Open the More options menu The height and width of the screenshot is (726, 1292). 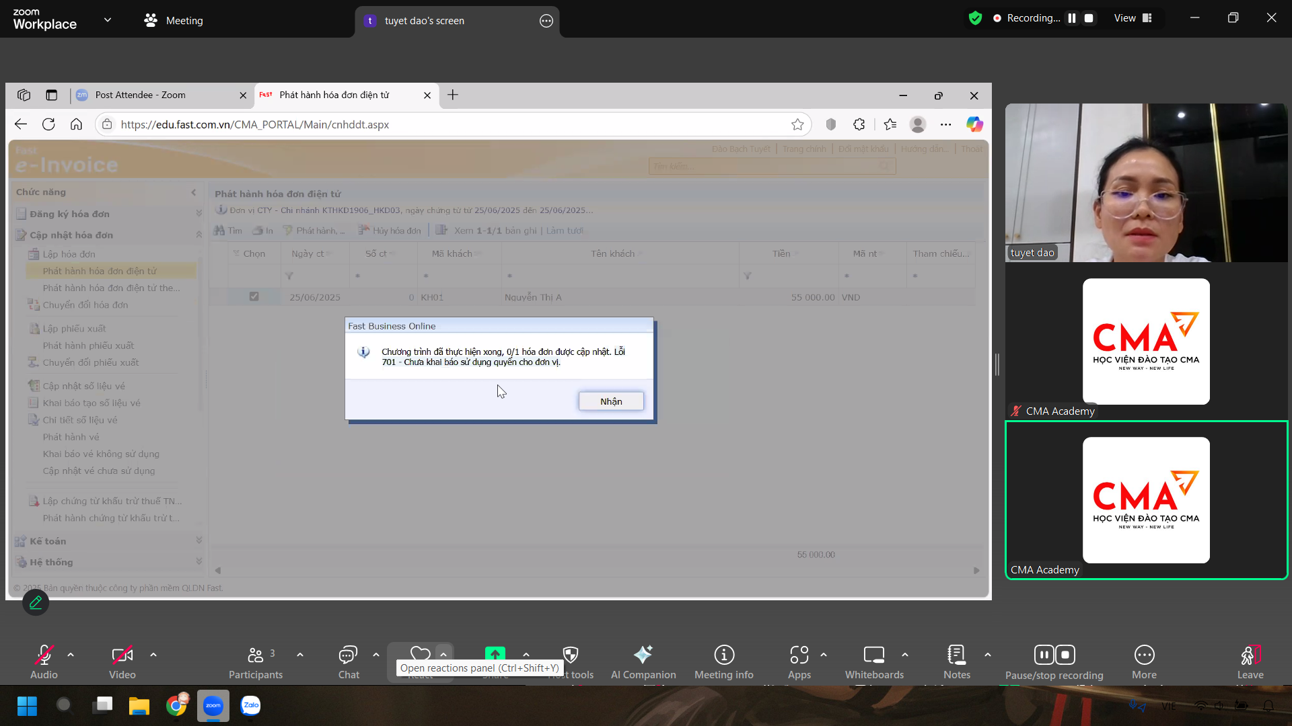pyautogui.click(x=1144, y=655)
